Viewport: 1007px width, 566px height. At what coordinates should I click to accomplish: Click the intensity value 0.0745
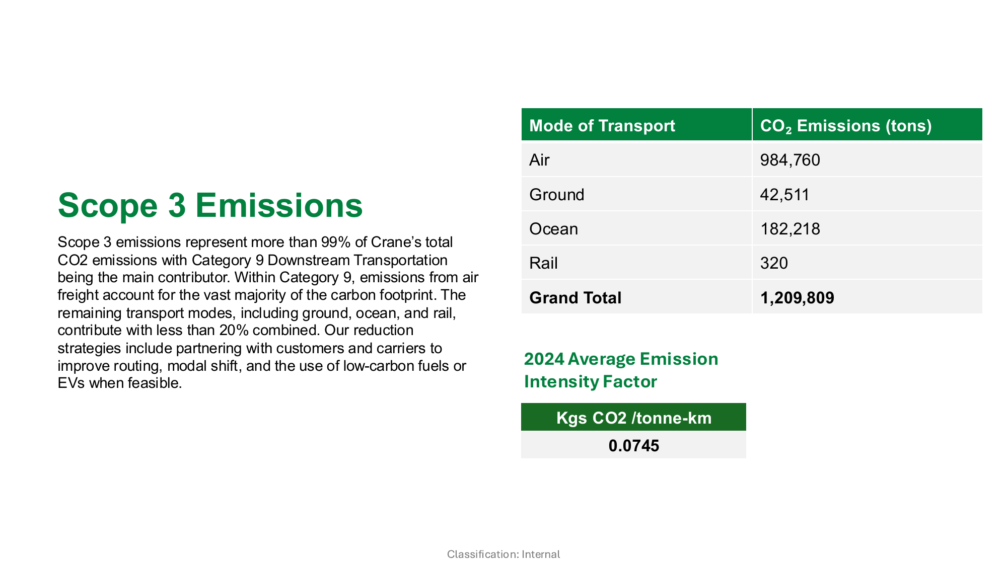pos(633,445)
